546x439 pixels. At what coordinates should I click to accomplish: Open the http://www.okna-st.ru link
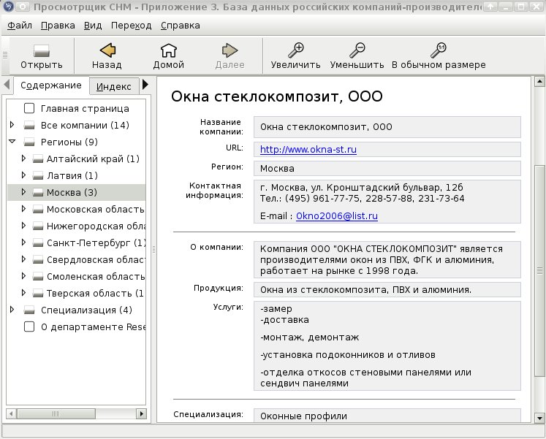pyautogui.click(x=308, y=150)
